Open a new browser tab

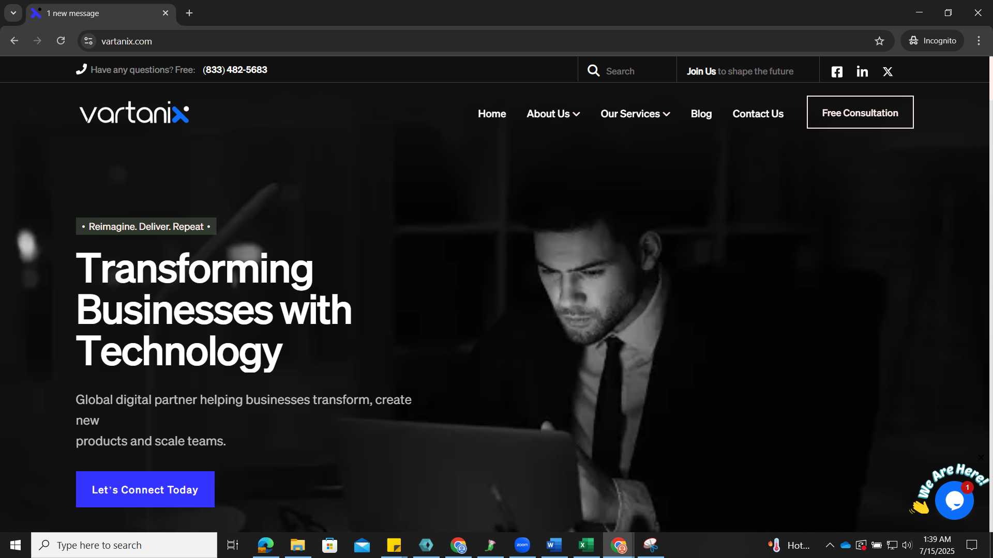tap(189, 13)
